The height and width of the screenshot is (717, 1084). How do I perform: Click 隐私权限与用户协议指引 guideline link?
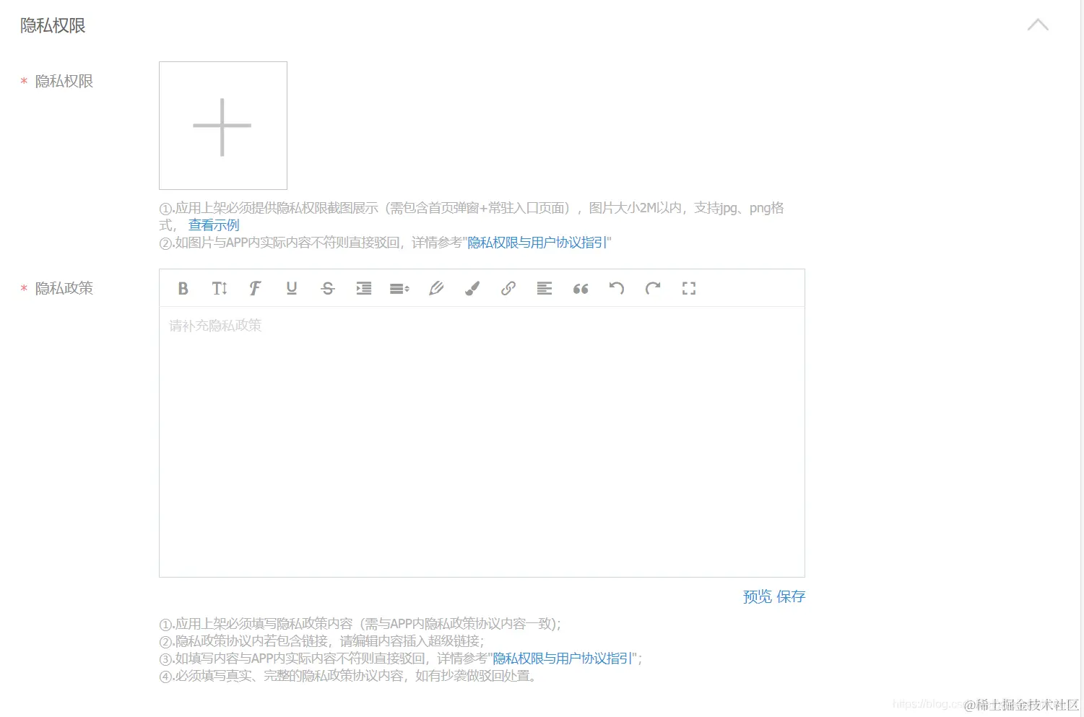click(537, 243)
